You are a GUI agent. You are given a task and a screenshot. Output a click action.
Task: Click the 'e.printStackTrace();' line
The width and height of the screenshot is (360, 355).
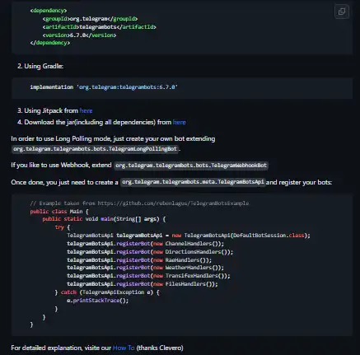98,301
